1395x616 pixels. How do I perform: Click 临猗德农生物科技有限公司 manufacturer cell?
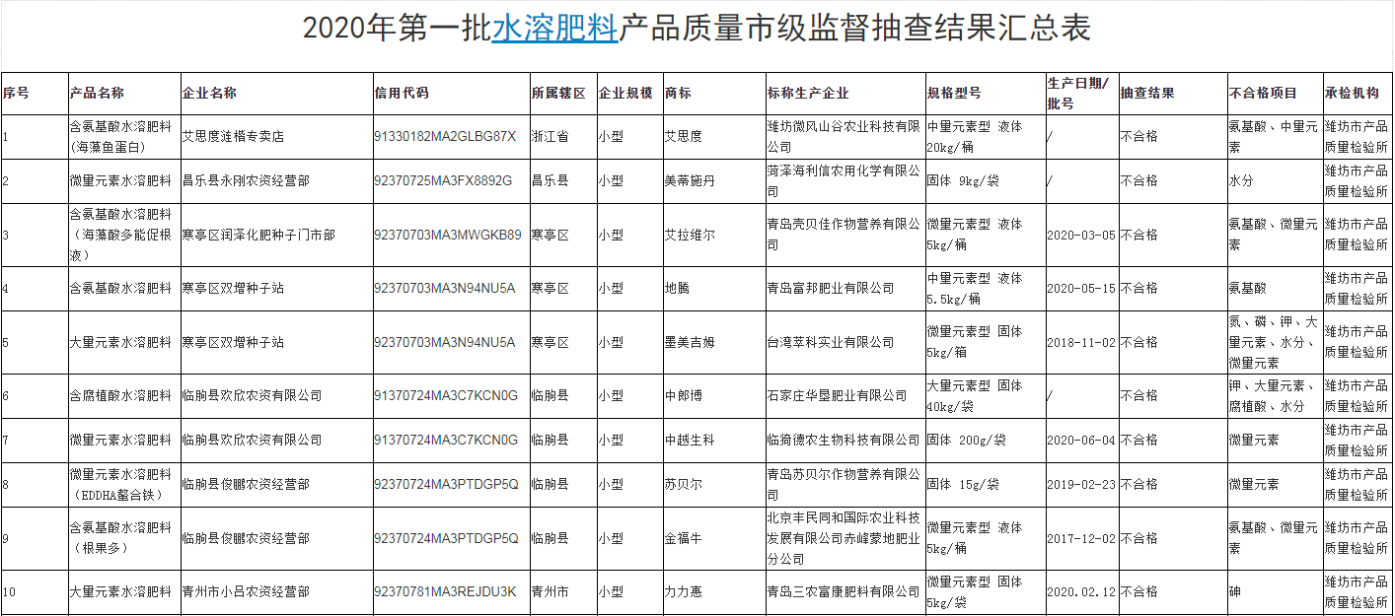coord(844,440)
